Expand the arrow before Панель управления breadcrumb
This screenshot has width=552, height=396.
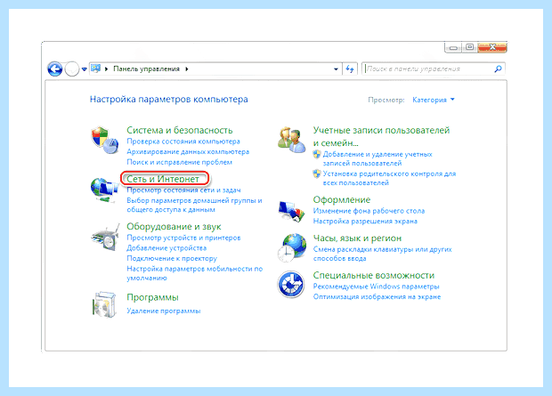[106, 69]
